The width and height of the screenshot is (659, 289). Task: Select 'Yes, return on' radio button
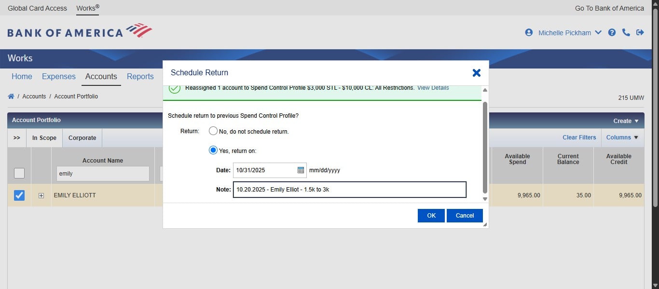click(213, 150)
